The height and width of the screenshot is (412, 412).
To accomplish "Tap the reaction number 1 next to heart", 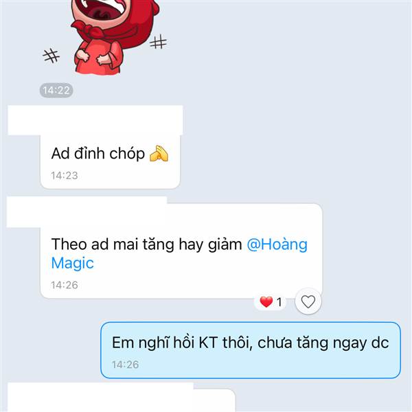I will [279, 302].
